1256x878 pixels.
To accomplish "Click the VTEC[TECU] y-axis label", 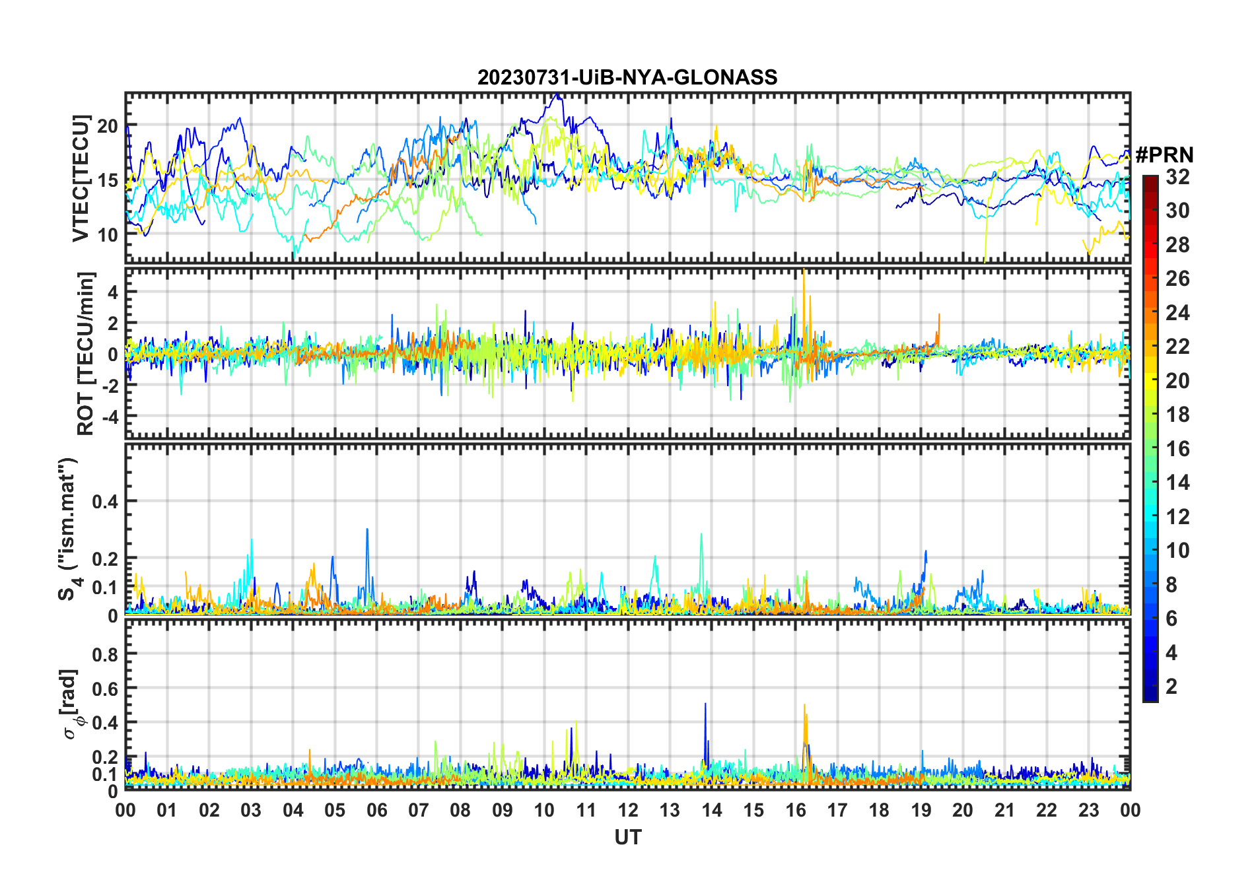I will coord(81,178).
